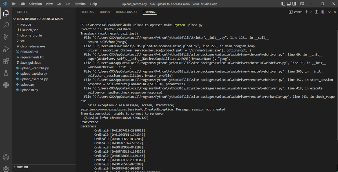Open the Terminal menu
Screen dimensions: 338x172
coord(80,4)
